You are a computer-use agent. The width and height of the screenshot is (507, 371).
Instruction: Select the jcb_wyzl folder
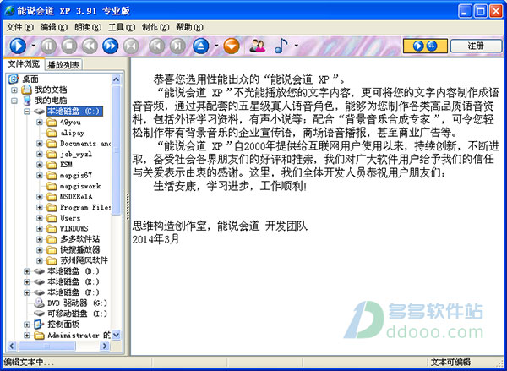point(76,154)
